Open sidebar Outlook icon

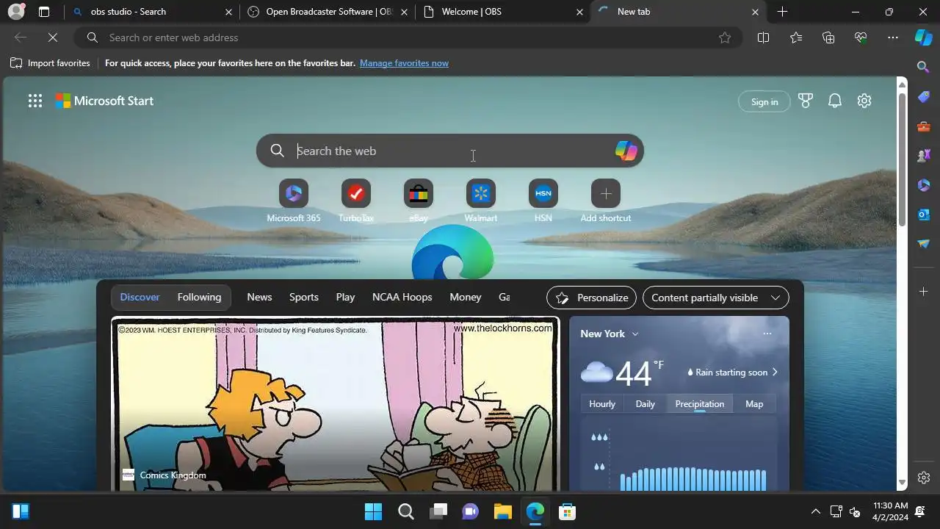[924, 215]
